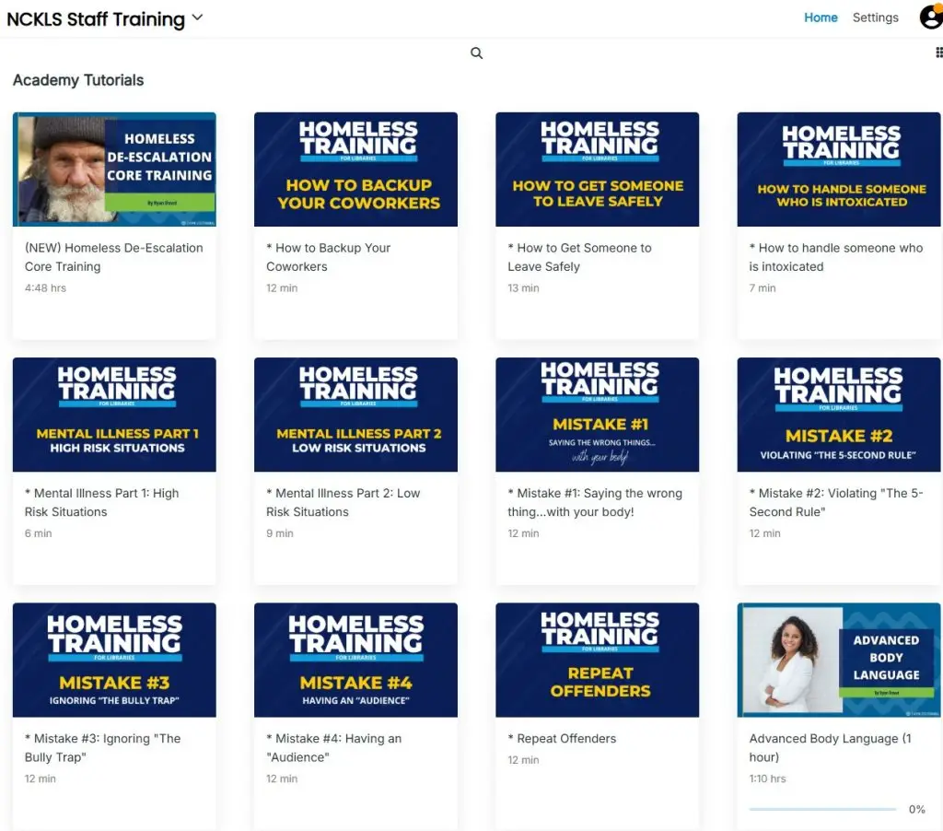Open the search function
The width and height of the screenshot is (943, 831).
click(476, 53)
